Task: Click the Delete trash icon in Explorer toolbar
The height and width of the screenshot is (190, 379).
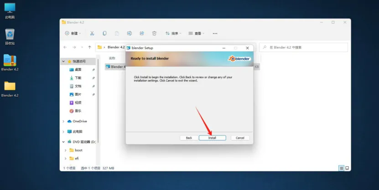Action: 154,33
